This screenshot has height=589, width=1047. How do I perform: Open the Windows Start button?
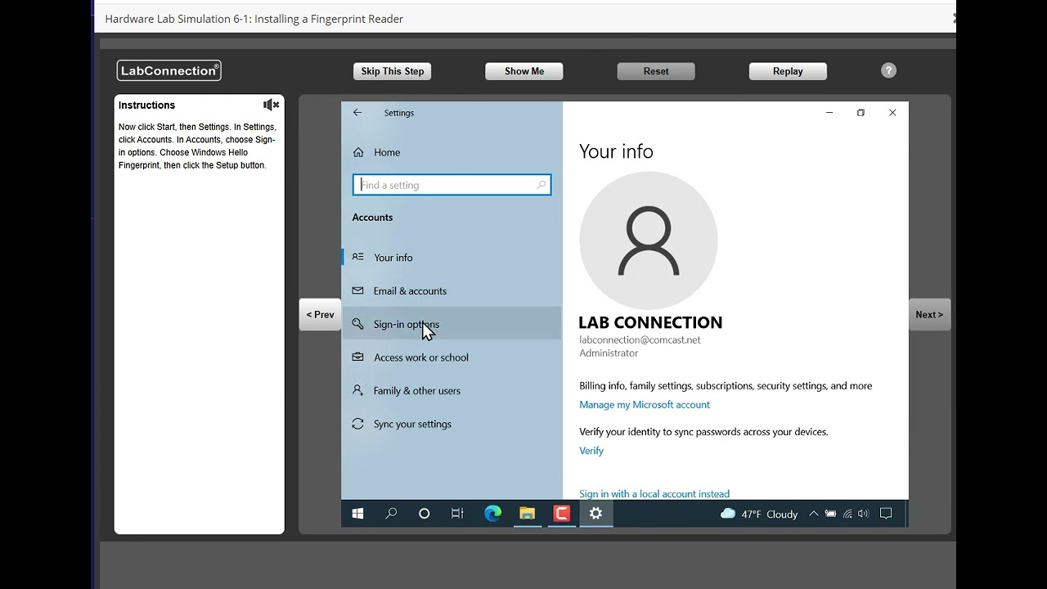point(357,514)
